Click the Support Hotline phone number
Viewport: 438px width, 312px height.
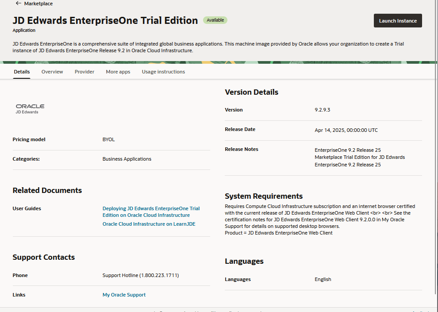pos(140,275)
